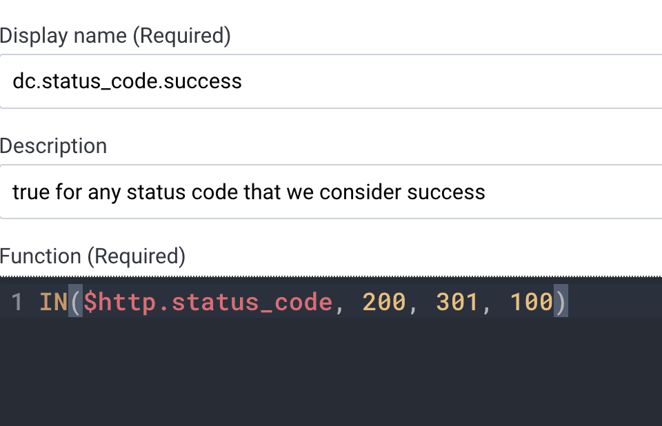The height and width of the screenshot is (426, 662).
Task: Select line number 1 in editor gutter
Action: coord(17,303)
